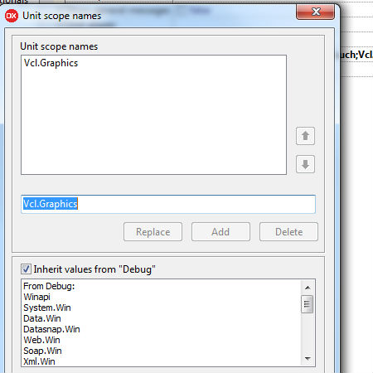Viewport: 373px width, 373px height.
Task: Select Xml.Win in the inherited list
Action: tap(39, 361)
